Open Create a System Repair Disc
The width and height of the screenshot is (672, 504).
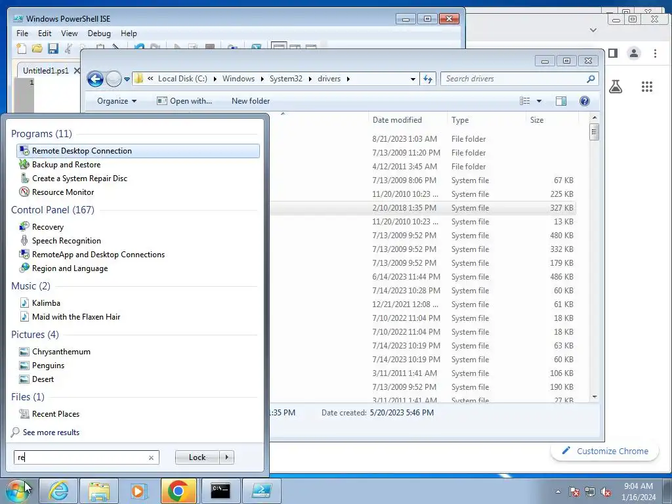pyautogui.click(x=79, y=178)
